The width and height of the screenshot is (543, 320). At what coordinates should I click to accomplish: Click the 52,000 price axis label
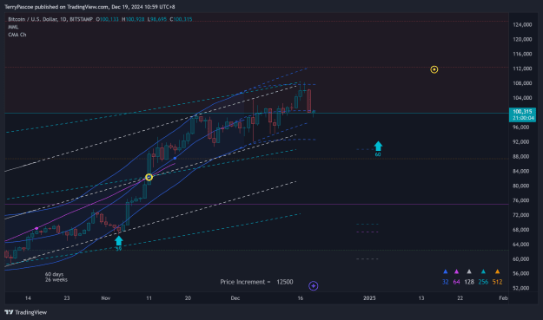click(520, 288)
